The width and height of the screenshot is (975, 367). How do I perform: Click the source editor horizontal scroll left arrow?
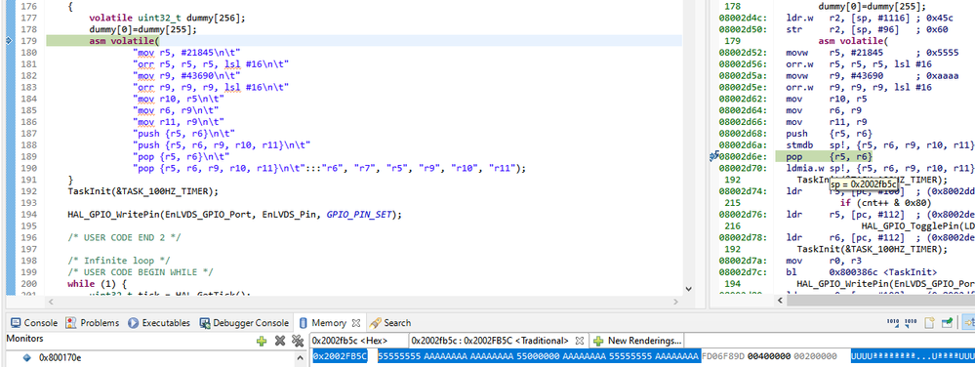(51, 301)
